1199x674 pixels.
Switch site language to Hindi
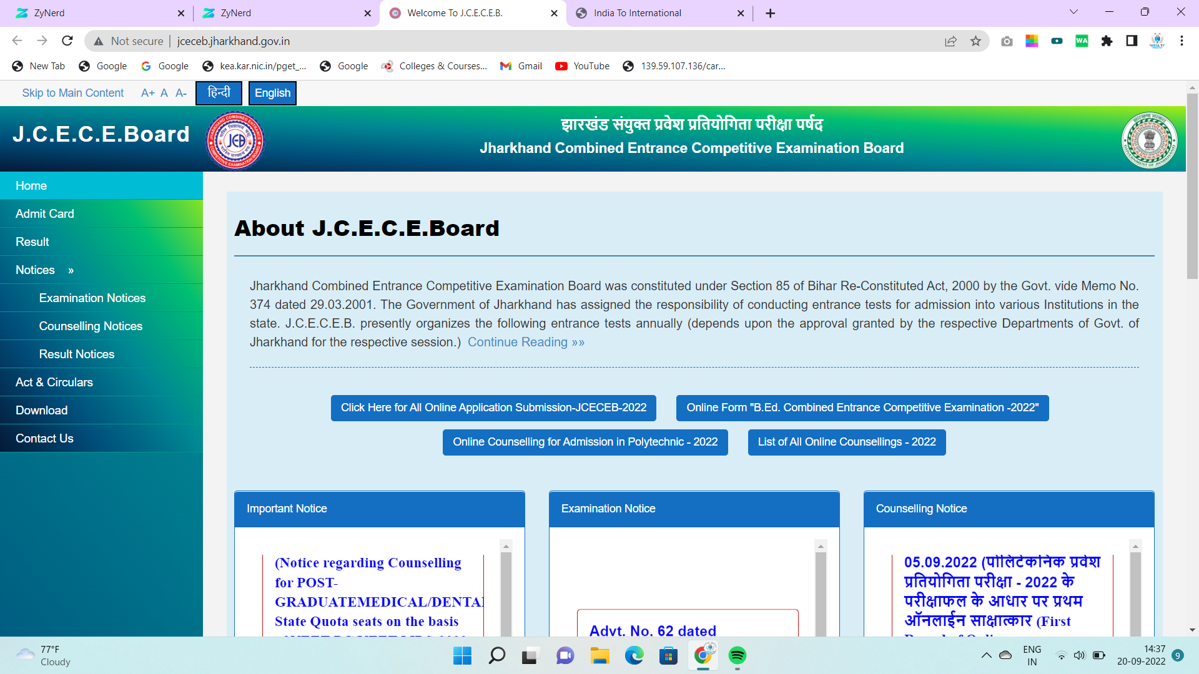(x=219, y=93)
